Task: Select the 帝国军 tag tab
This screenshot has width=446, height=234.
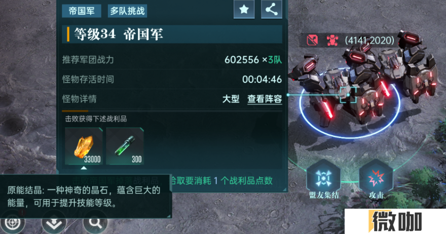Action: click(x=82, y=11)
